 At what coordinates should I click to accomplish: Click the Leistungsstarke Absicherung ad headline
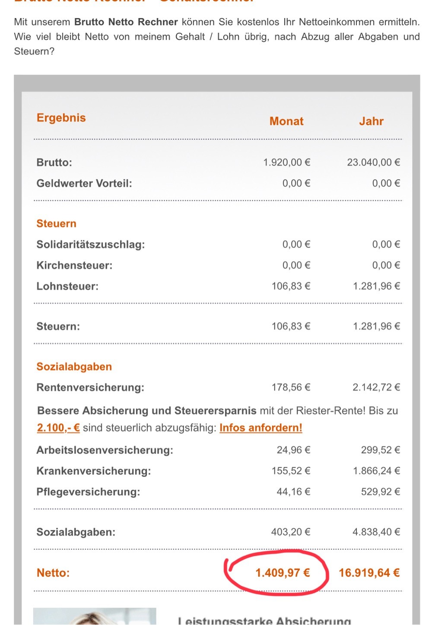click(x=264, y=621)
